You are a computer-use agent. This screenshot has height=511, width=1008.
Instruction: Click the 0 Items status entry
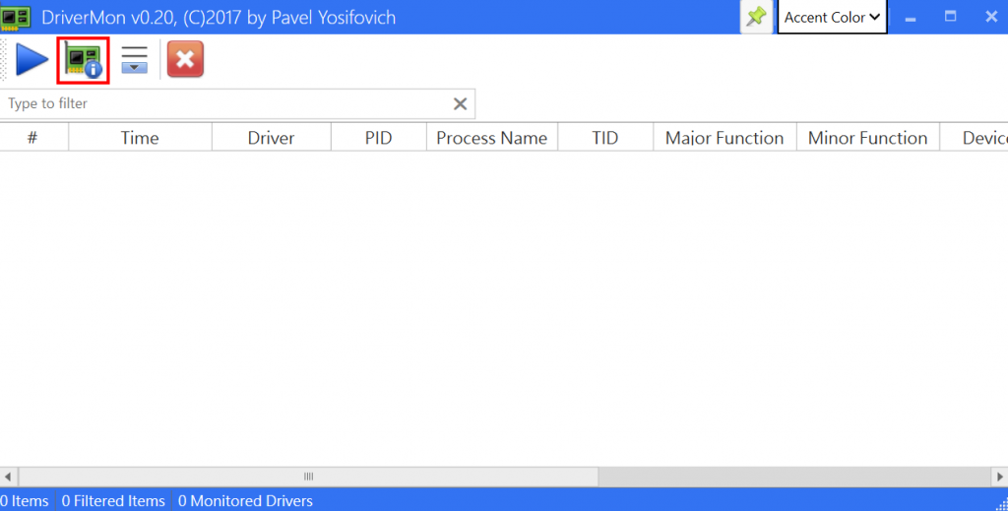coord(25,501)
